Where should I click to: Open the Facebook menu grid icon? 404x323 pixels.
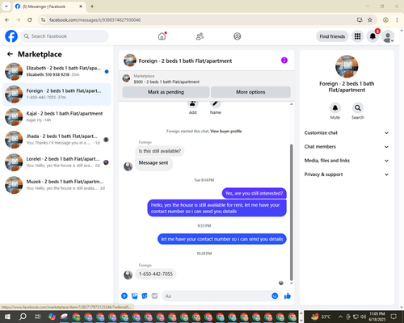(357, 36)
